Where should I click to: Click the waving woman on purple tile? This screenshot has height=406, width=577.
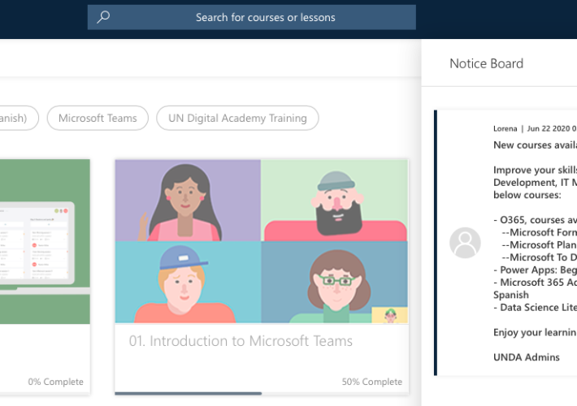[x=188, y=201]
